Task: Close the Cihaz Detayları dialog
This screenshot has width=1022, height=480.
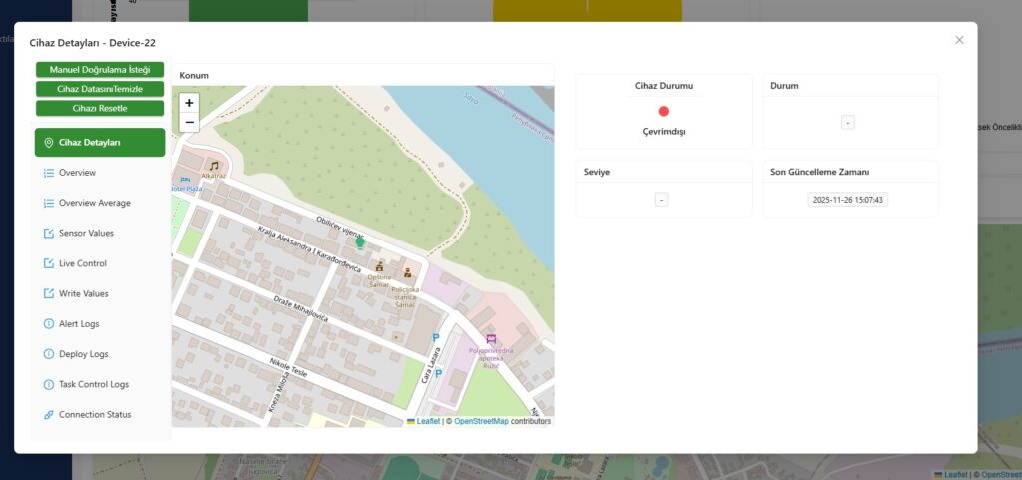Action: (x=959, y=40)
